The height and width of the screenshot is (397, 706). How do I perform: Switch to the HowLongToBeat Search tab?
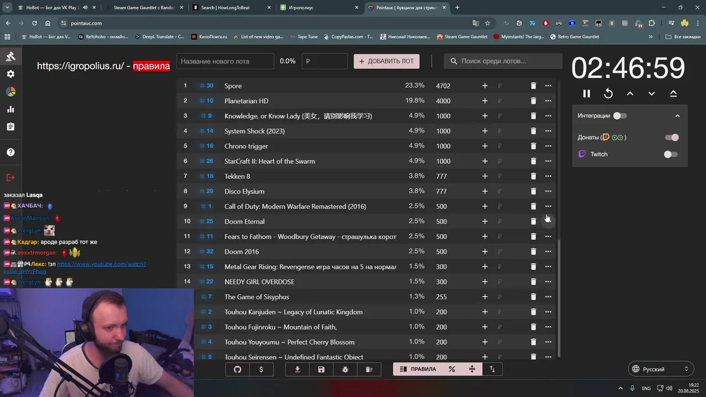click(232, 8)
